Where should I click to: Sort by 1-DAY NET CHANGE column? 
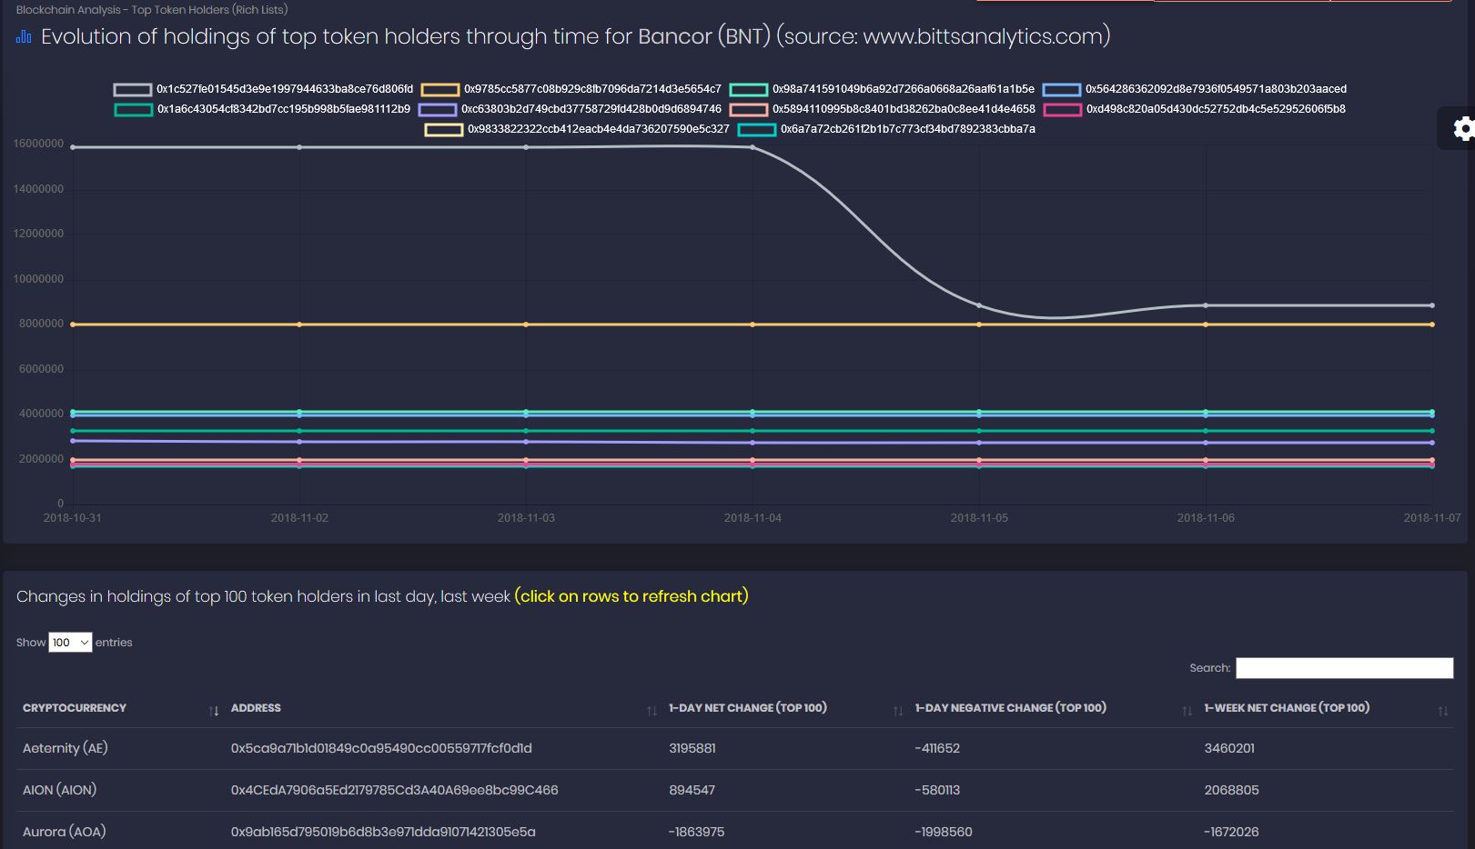coord(748,708)
